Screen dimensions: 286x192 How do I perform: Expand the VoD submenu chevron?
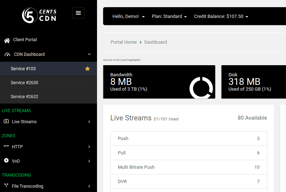click(89, 161)
